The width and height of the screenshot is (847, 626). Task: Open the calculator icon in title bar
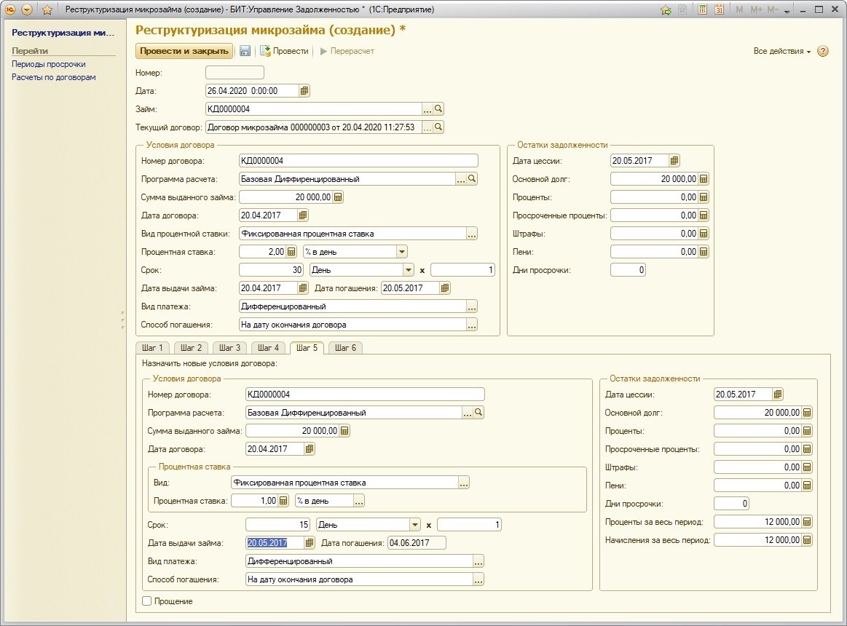coord(702,9)
